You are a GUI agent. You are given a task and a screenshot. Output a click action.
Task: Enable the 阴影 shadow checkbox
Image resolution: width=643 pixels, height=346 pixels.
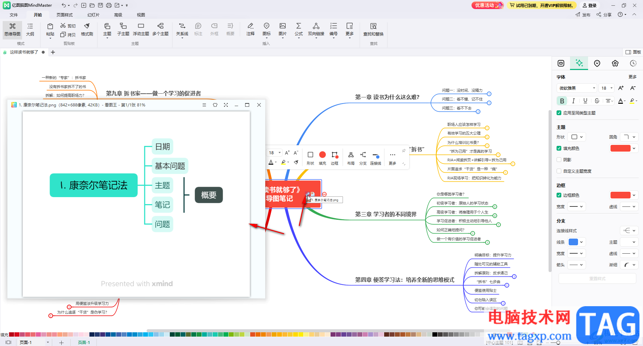(x=559, y=160)
